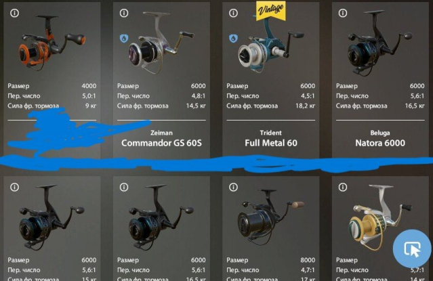
Task: Select the Natora 6000 reel name
Action: [380, 143]
